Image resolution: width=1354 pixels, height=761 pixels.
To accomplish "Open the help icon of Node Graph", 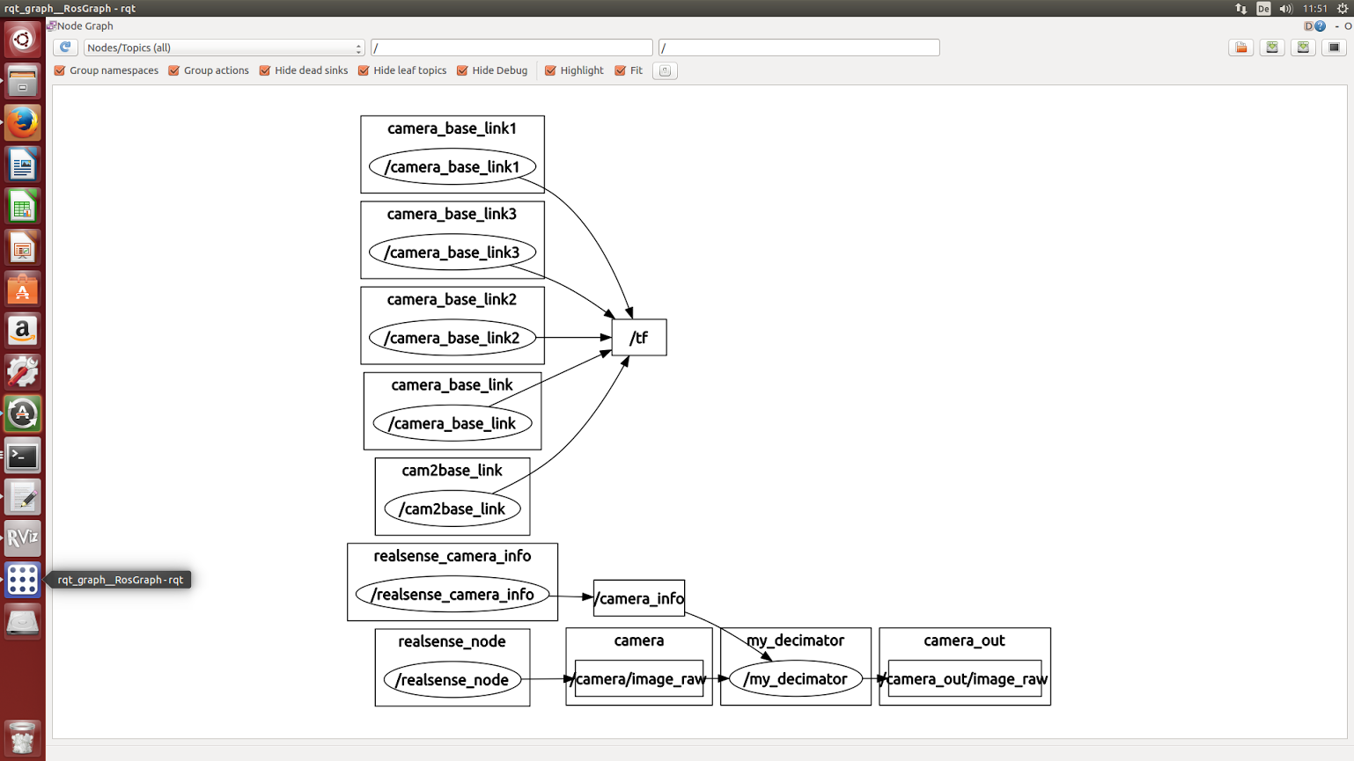I will (x=1320, y=26).
